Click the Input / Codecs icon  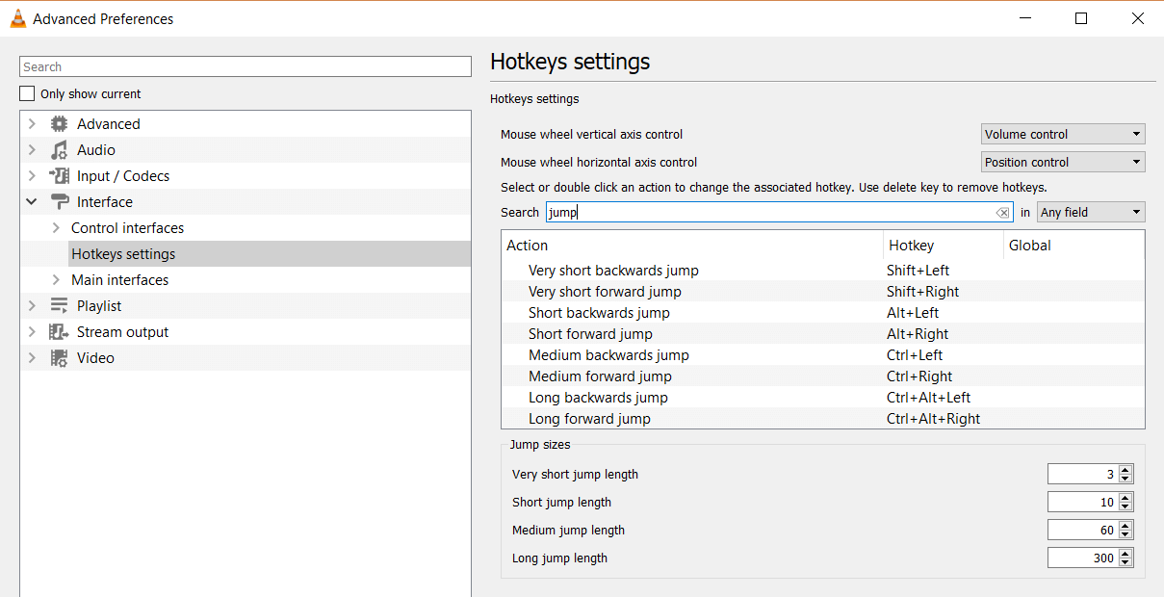pos(60,176)
